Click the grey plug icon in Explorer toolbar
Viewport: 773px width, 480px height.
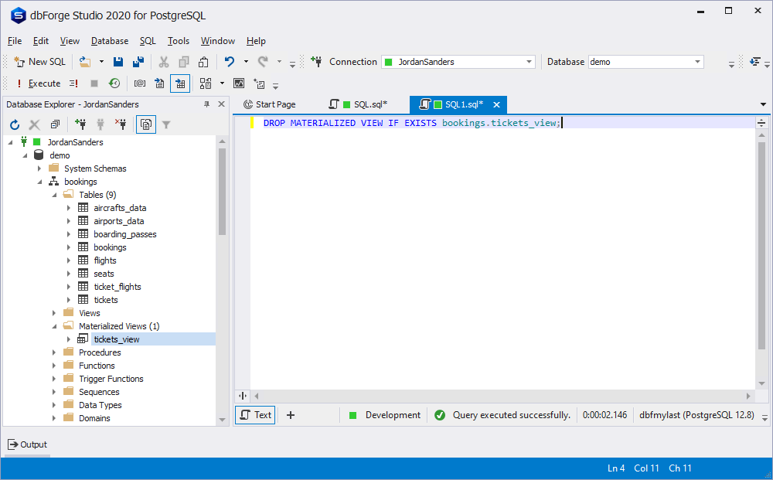click(100, 124)
